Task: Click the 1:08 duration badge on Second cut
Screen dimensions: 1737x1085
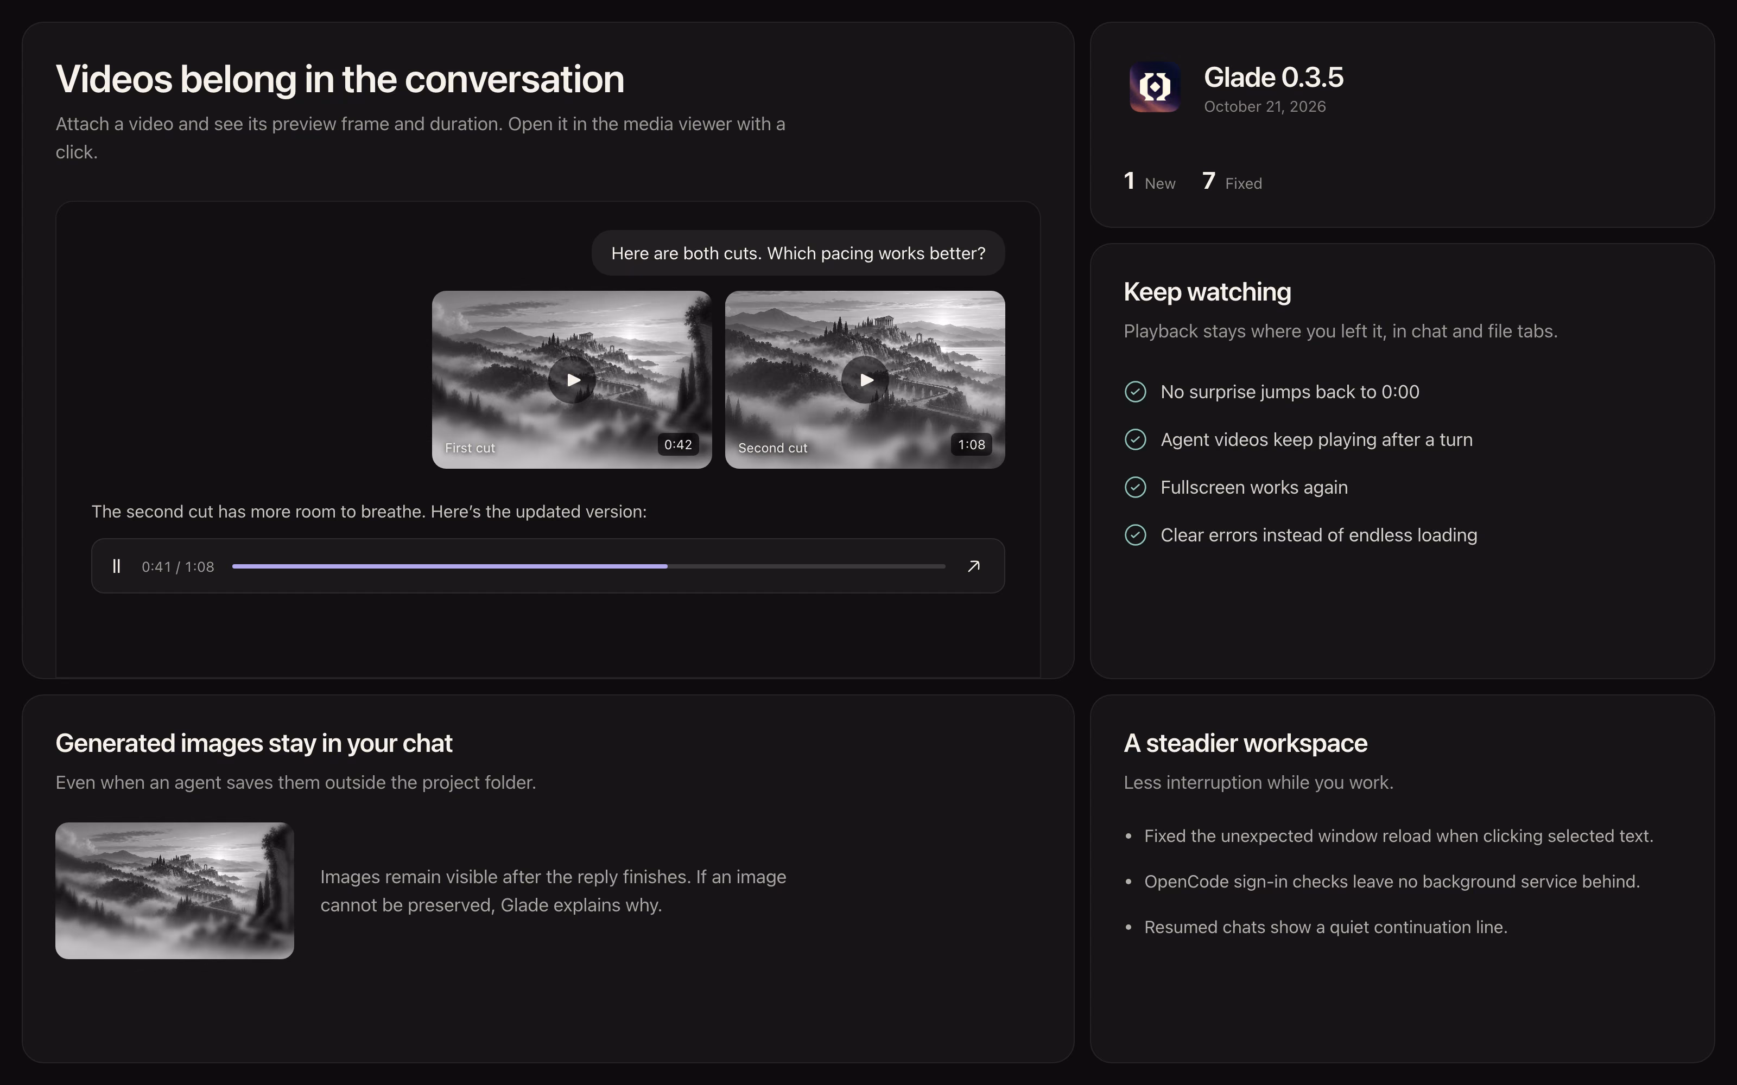Action: tap(972, 445)
